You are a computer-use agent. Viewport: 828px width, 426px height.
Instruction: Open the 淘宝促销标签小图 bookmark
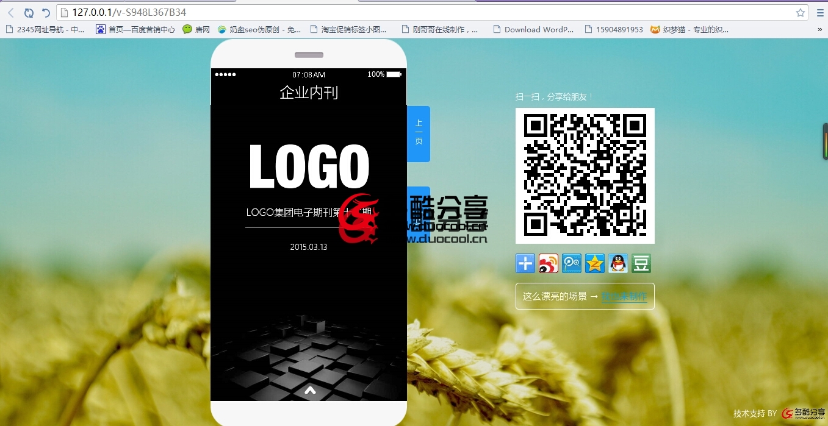pyautogui.click(x=348, y=29)
